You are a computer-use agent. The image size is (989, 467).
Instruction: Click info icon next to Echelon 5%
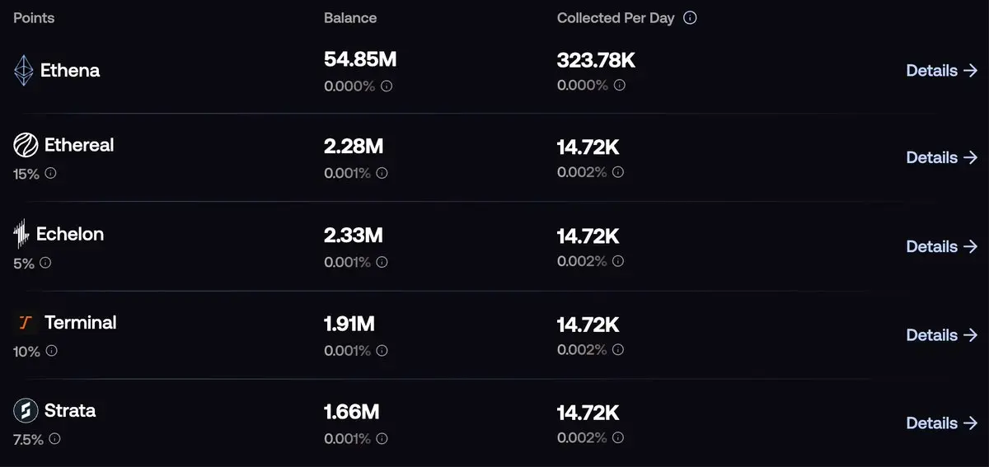click(45, 263)
